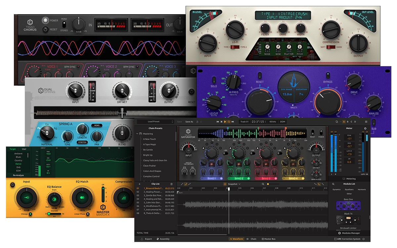397x248 pixels.
Task: Switch to the Waveform view tab
Action: click(x=236, y=239)
